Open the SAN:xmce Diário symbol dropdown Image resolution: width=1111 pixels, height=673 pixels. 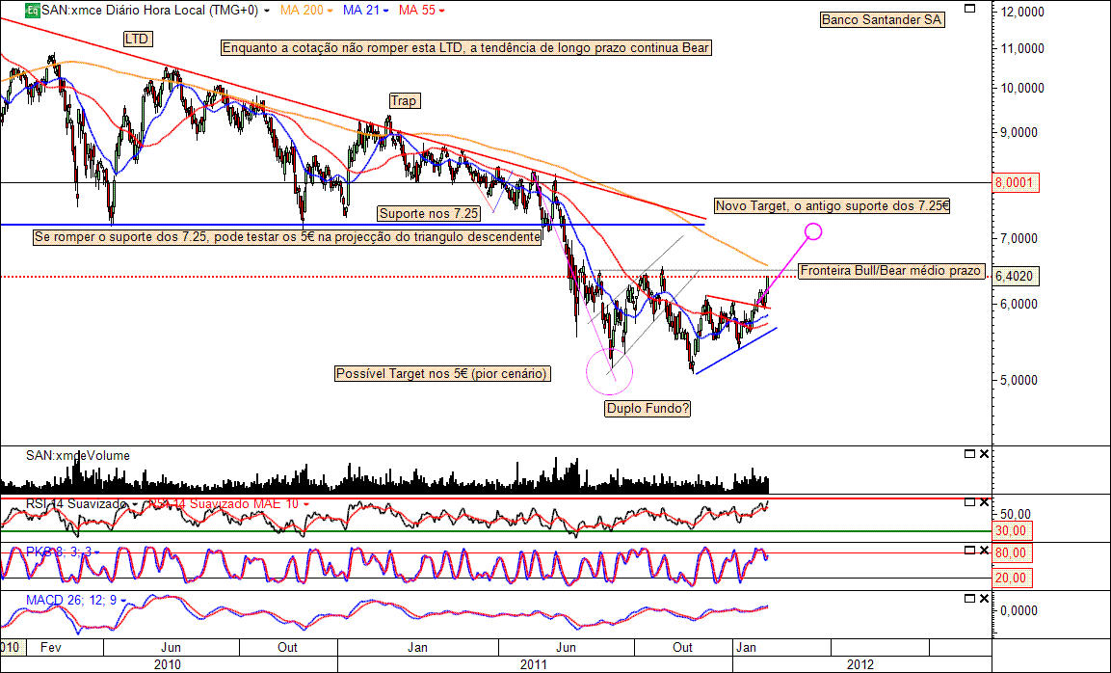click(266, 12)
